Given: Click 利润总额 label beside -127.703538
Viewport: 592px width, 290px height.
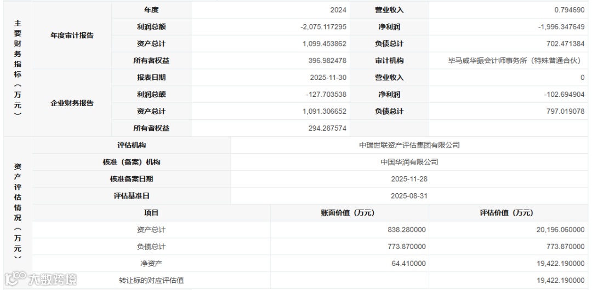Looking at the screenshot, I should (x=151, y=95).
